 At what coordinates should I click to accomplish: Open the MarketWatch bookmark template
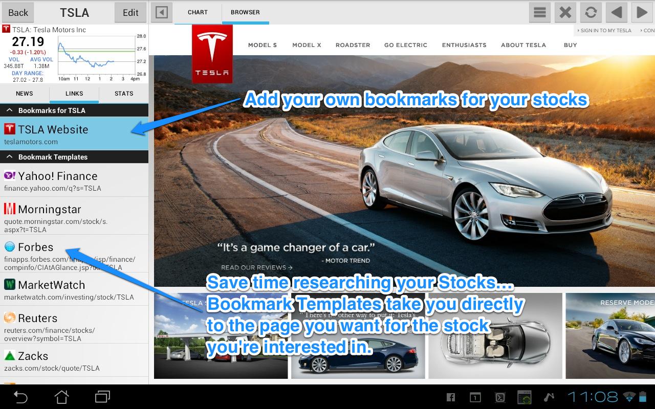(x=74, y=289)
